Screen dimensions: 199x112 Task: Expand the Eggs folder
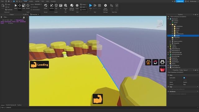point(172,32)
